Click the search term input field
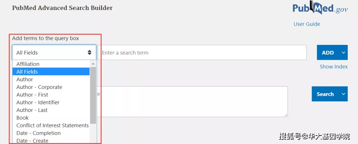Image resolution: width=358 pixels, height=144 pixels. pyautogui.click(x=202, y=53)
